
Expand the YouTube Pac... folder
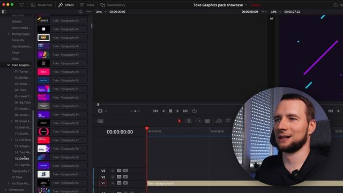click(x=9, y=183)
